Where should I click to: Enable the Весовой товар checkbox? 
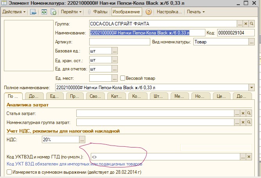coord(122,78)
